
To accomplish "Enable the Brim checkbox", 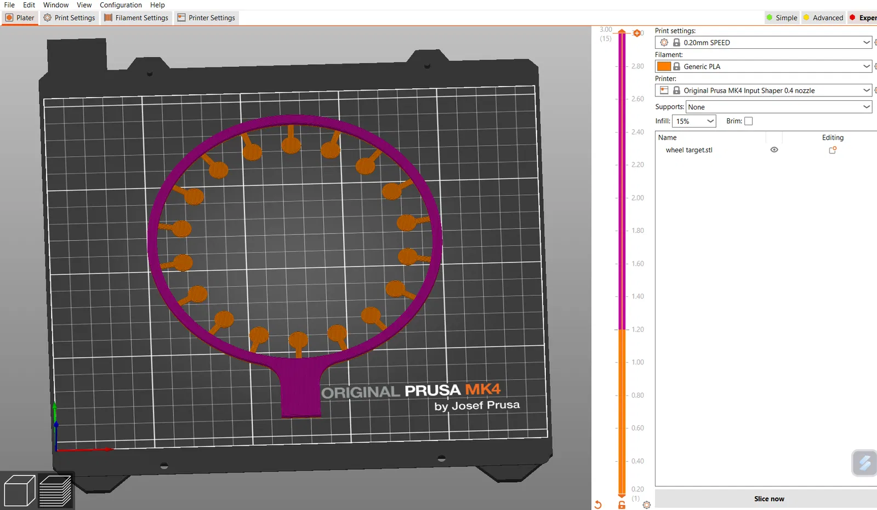I will tap(748, 121).
